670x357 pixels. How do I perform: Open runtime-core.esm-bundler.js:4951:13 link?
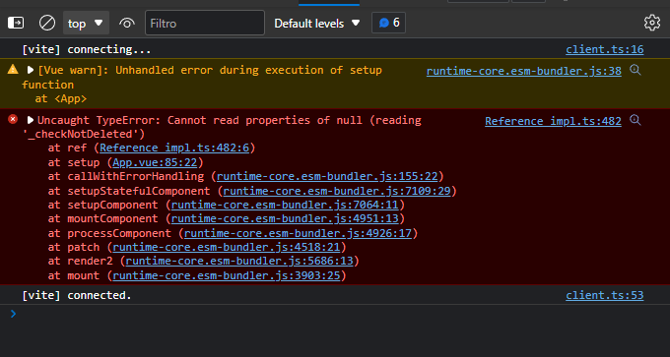[x=285, y=218]
